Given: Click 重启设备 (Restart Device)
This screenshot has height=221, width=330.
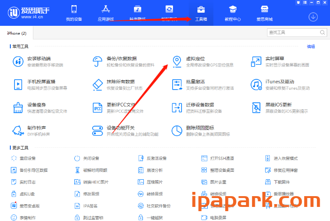Looking at the screenshot, I should (23, 158).
